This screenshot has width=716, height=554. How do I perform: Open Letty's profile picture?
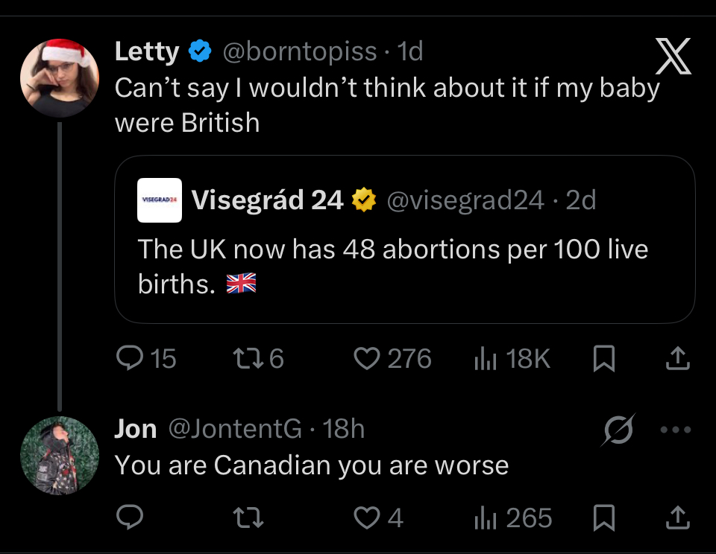coord(60,77)
